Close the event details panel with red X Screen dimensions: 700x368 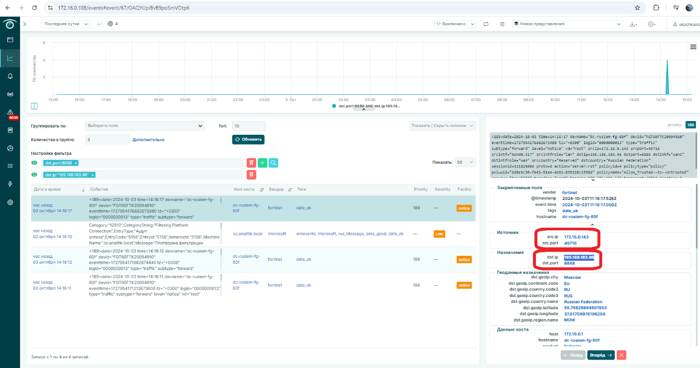point(621,355)
